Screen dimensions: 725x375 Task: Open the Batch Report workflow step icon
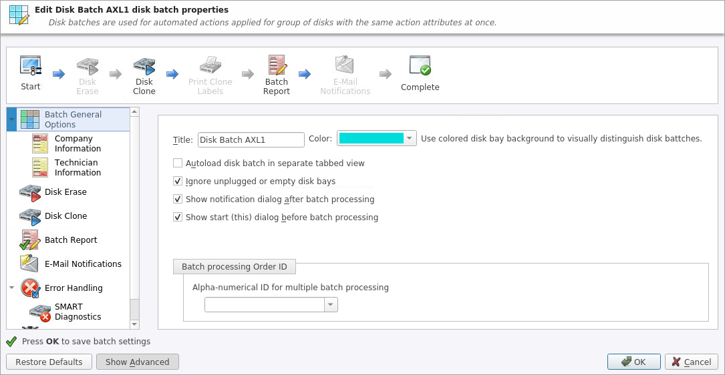[x=277, y=65]
